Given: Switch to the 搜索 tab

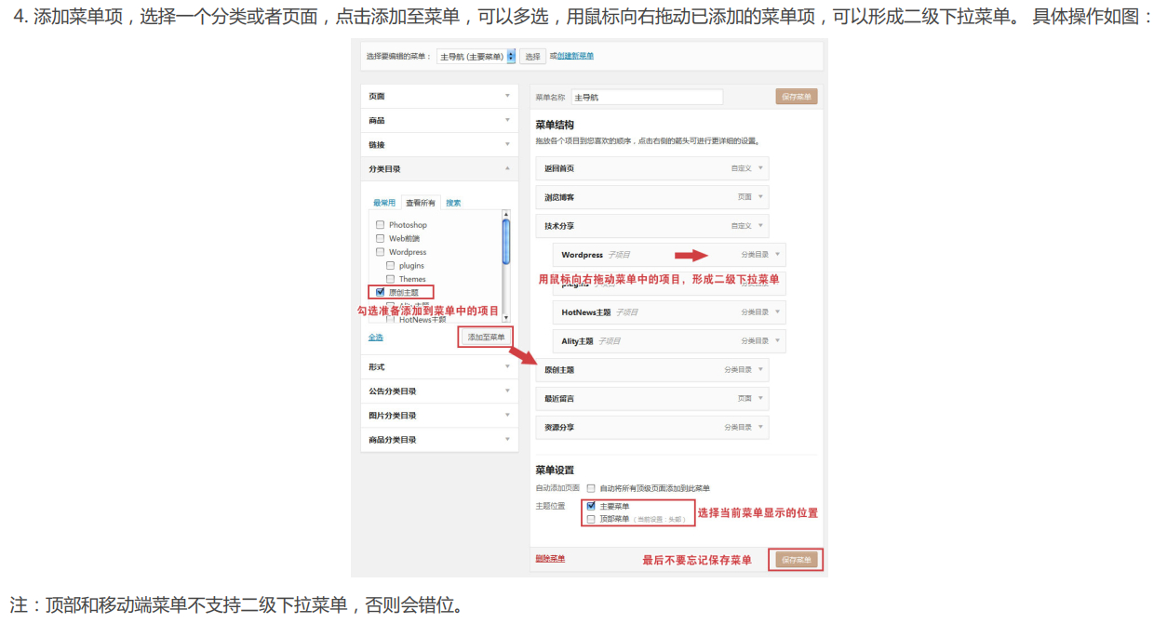Looking at the screenshot, I should coord(453,203).
